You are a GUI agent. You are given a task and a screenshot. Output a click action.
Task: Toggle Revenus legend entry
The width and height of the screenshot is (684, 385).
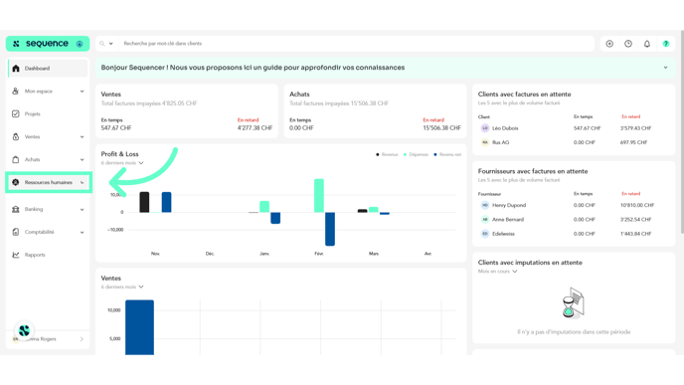[x=387, y=154]
